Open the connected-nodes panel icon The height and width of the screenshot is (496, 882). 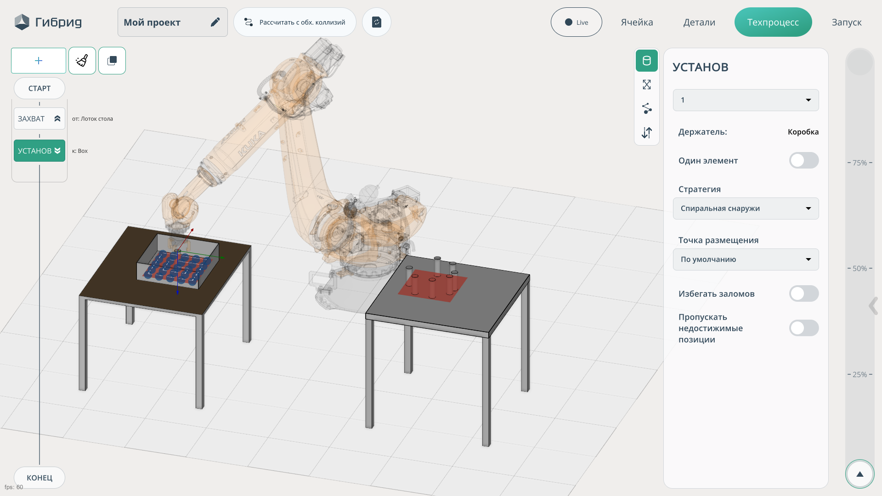tap(646, 108)
